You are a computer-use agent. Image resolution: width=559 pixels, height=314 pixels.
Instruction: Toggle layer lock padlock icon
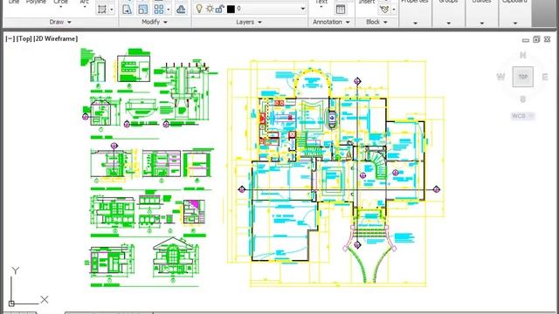click(220, 9)
